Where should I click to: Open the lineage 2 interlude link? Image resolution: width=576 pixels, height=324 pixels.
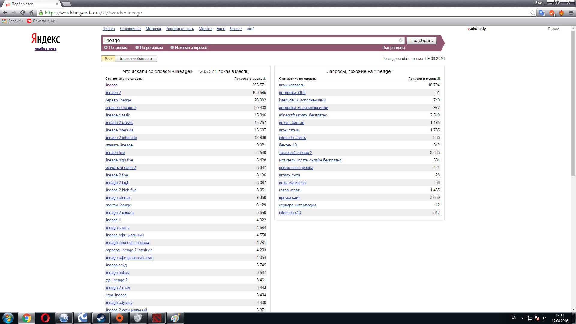(x=121, y=138)
